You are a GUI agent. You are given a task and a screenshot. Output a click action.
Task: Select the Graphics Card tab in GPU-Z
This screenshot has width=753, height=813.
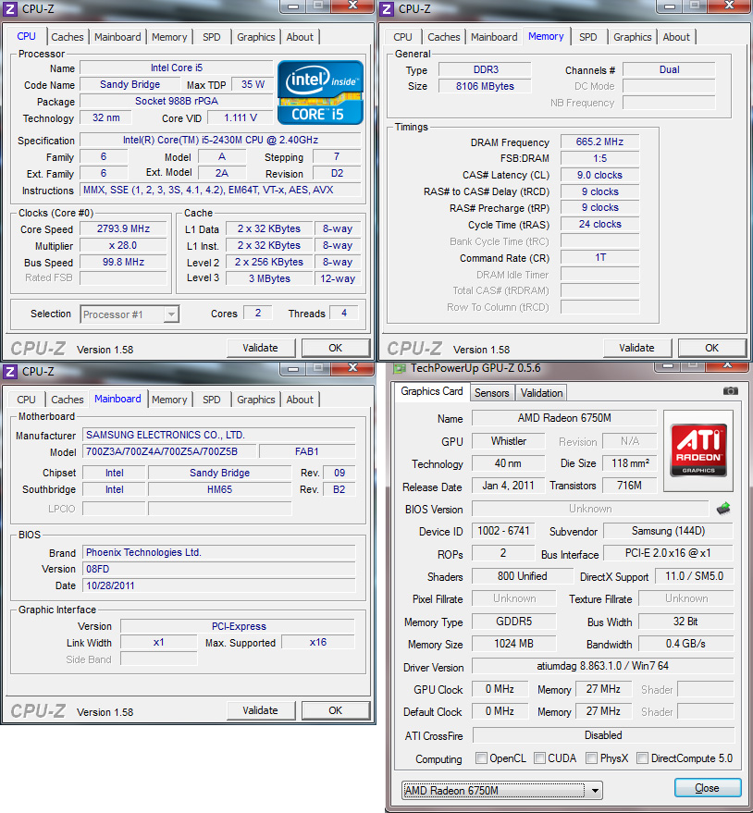[x=431, y=391]
